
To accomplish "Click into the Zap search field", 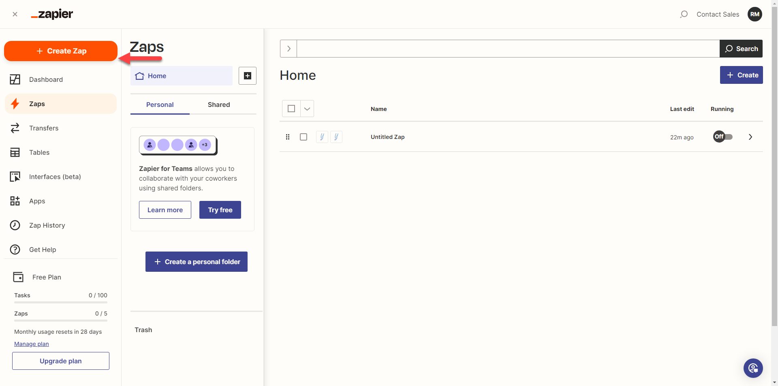I will [508, 49].
